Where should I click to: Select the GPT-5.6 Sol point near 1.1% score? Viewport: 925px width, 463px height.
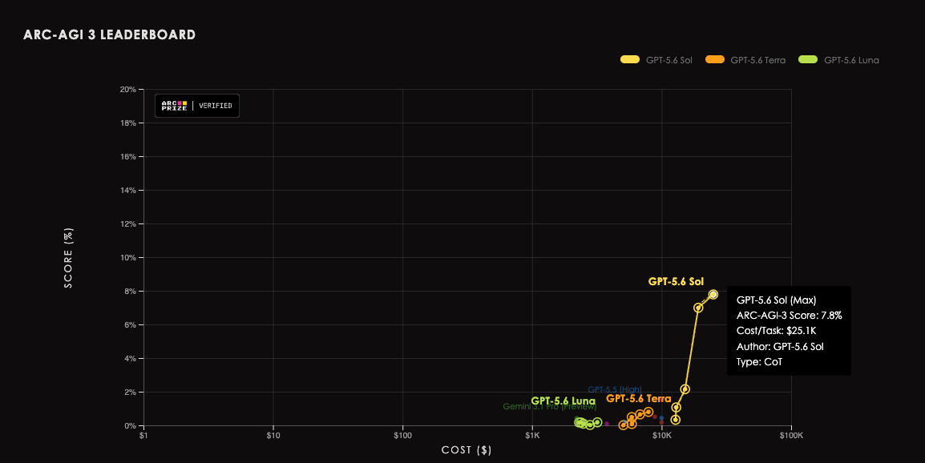(676, 407)
